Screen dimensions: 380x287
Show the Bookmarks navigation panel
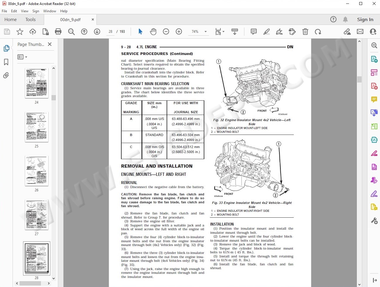6,62
